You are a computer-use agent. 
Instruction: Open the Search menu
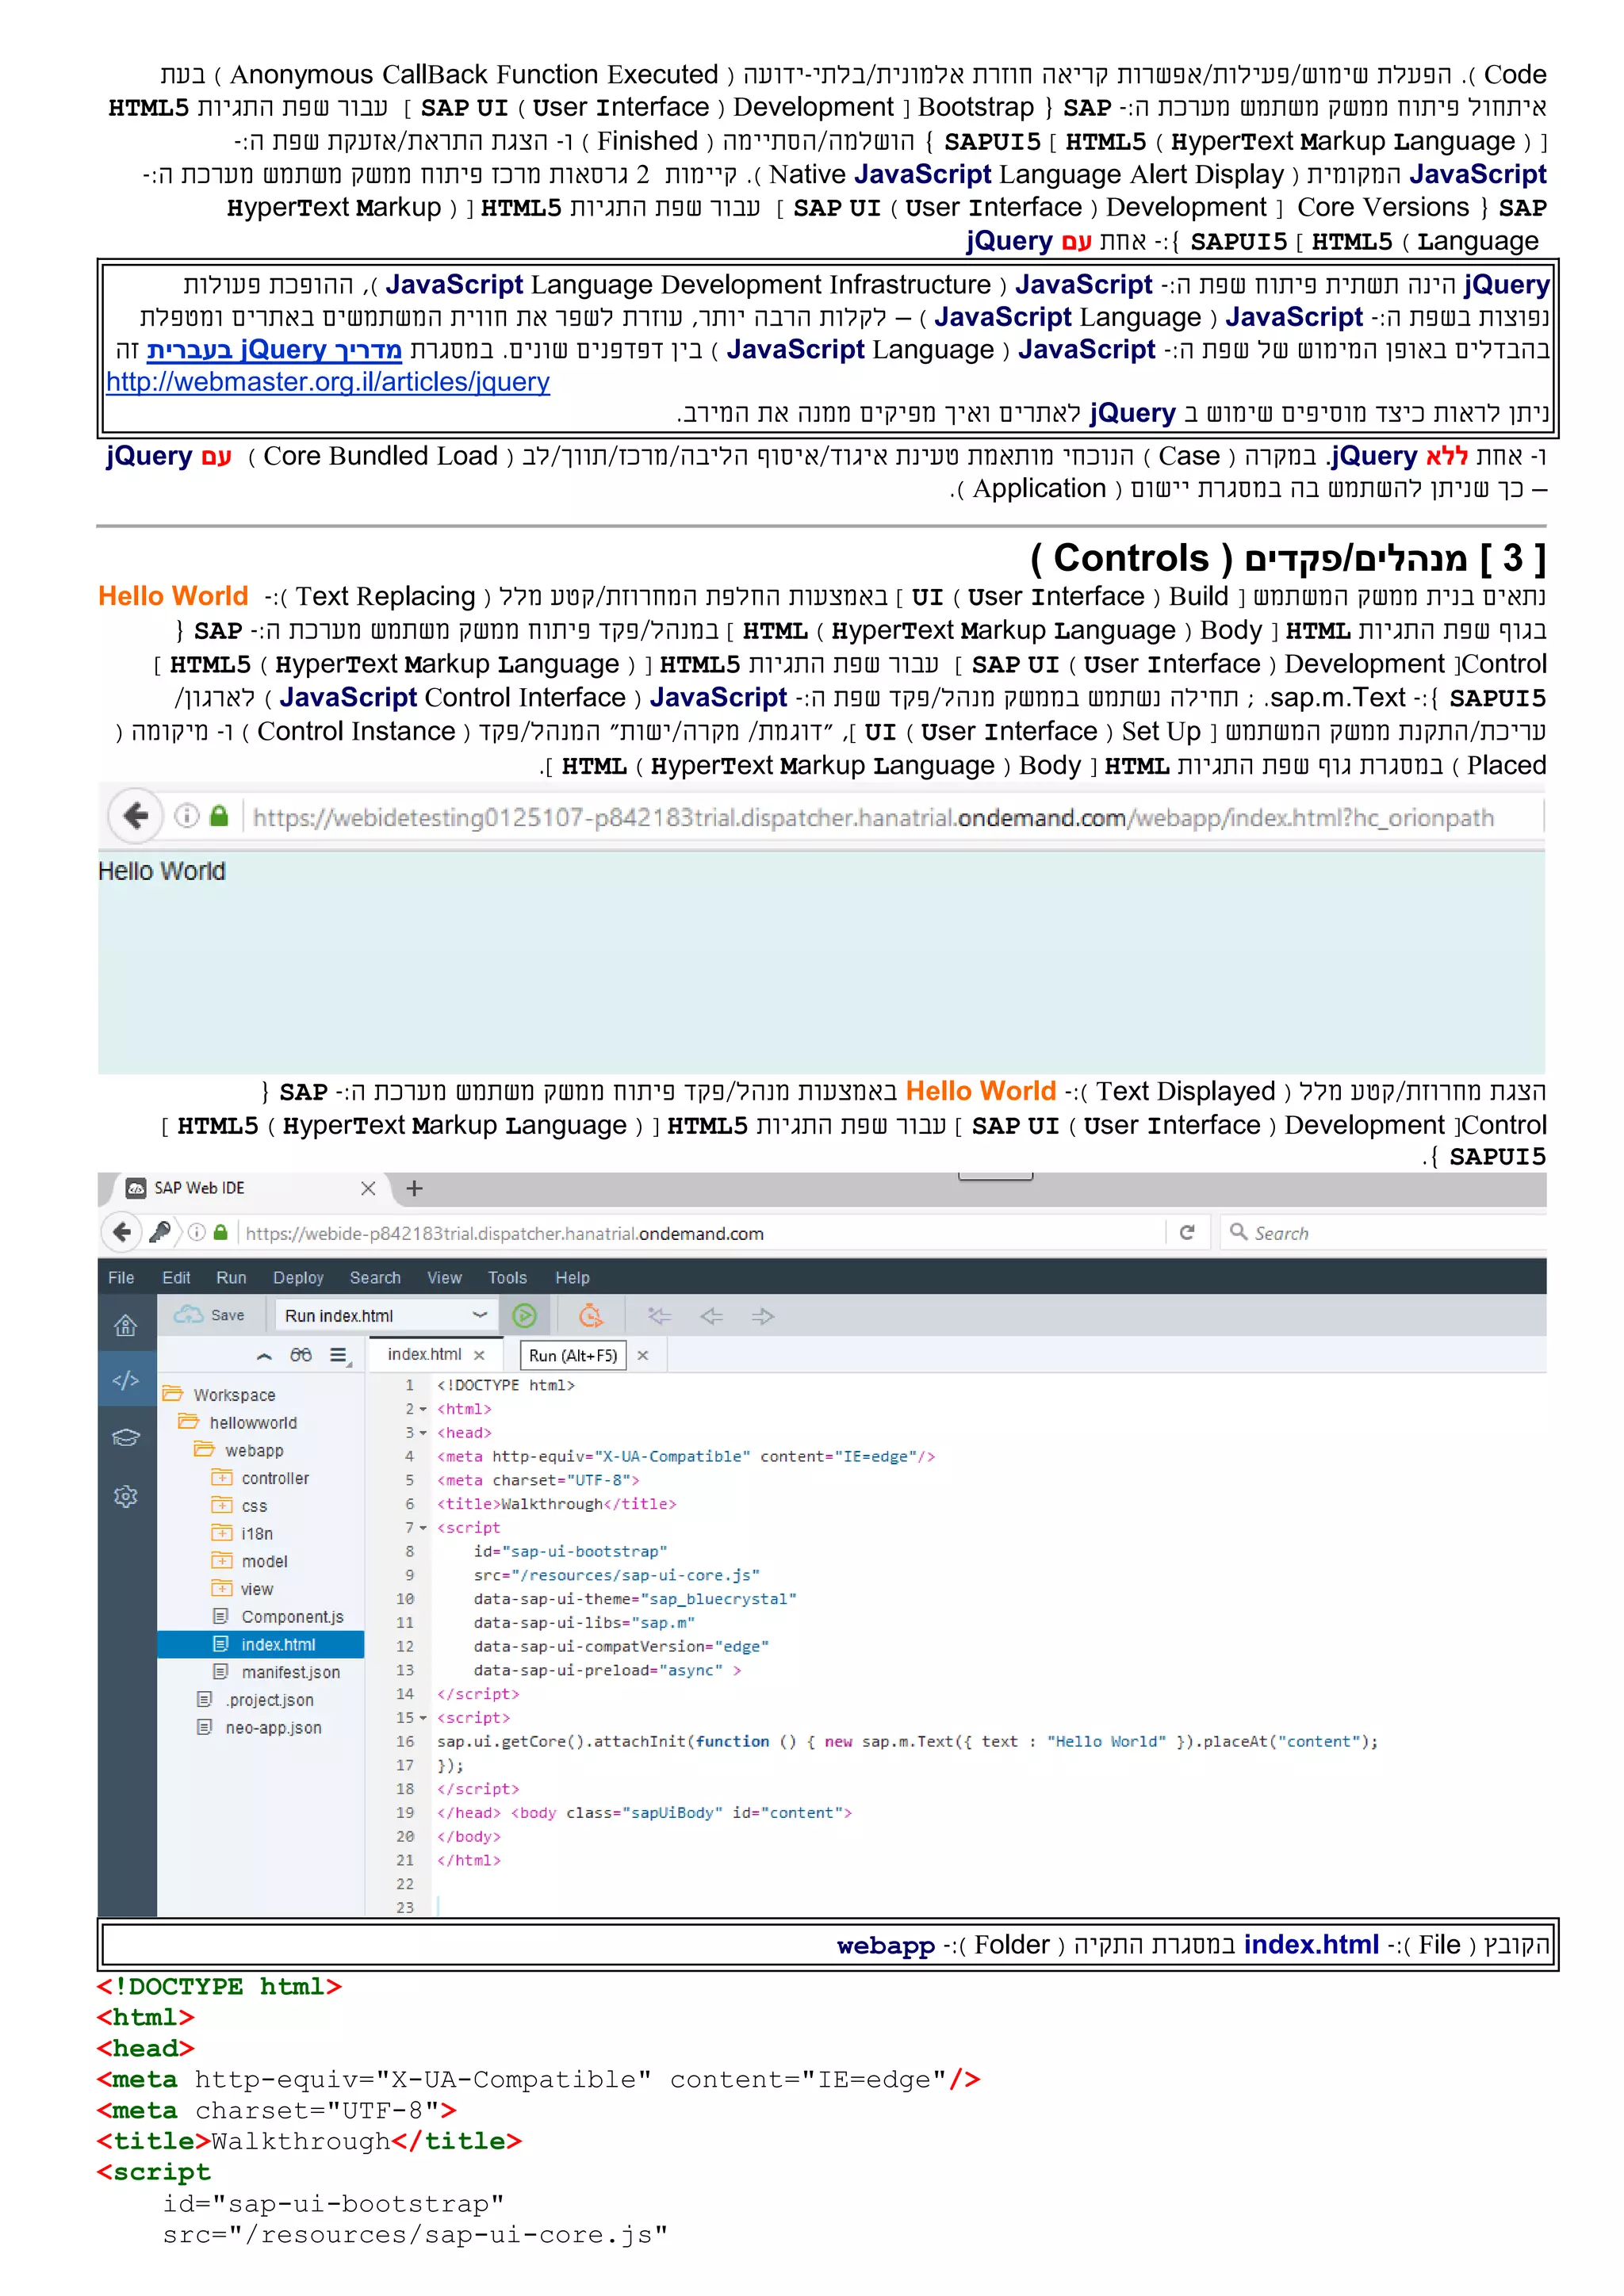[x=375, y=1278]
